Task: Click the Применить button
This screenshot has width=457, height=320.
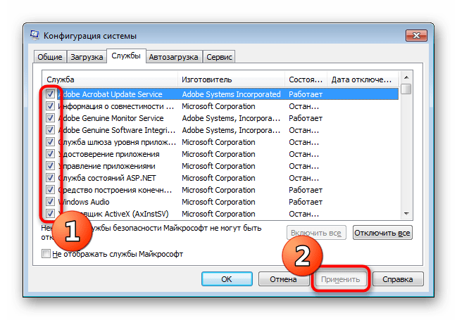Action: click(x=340, y=279)
